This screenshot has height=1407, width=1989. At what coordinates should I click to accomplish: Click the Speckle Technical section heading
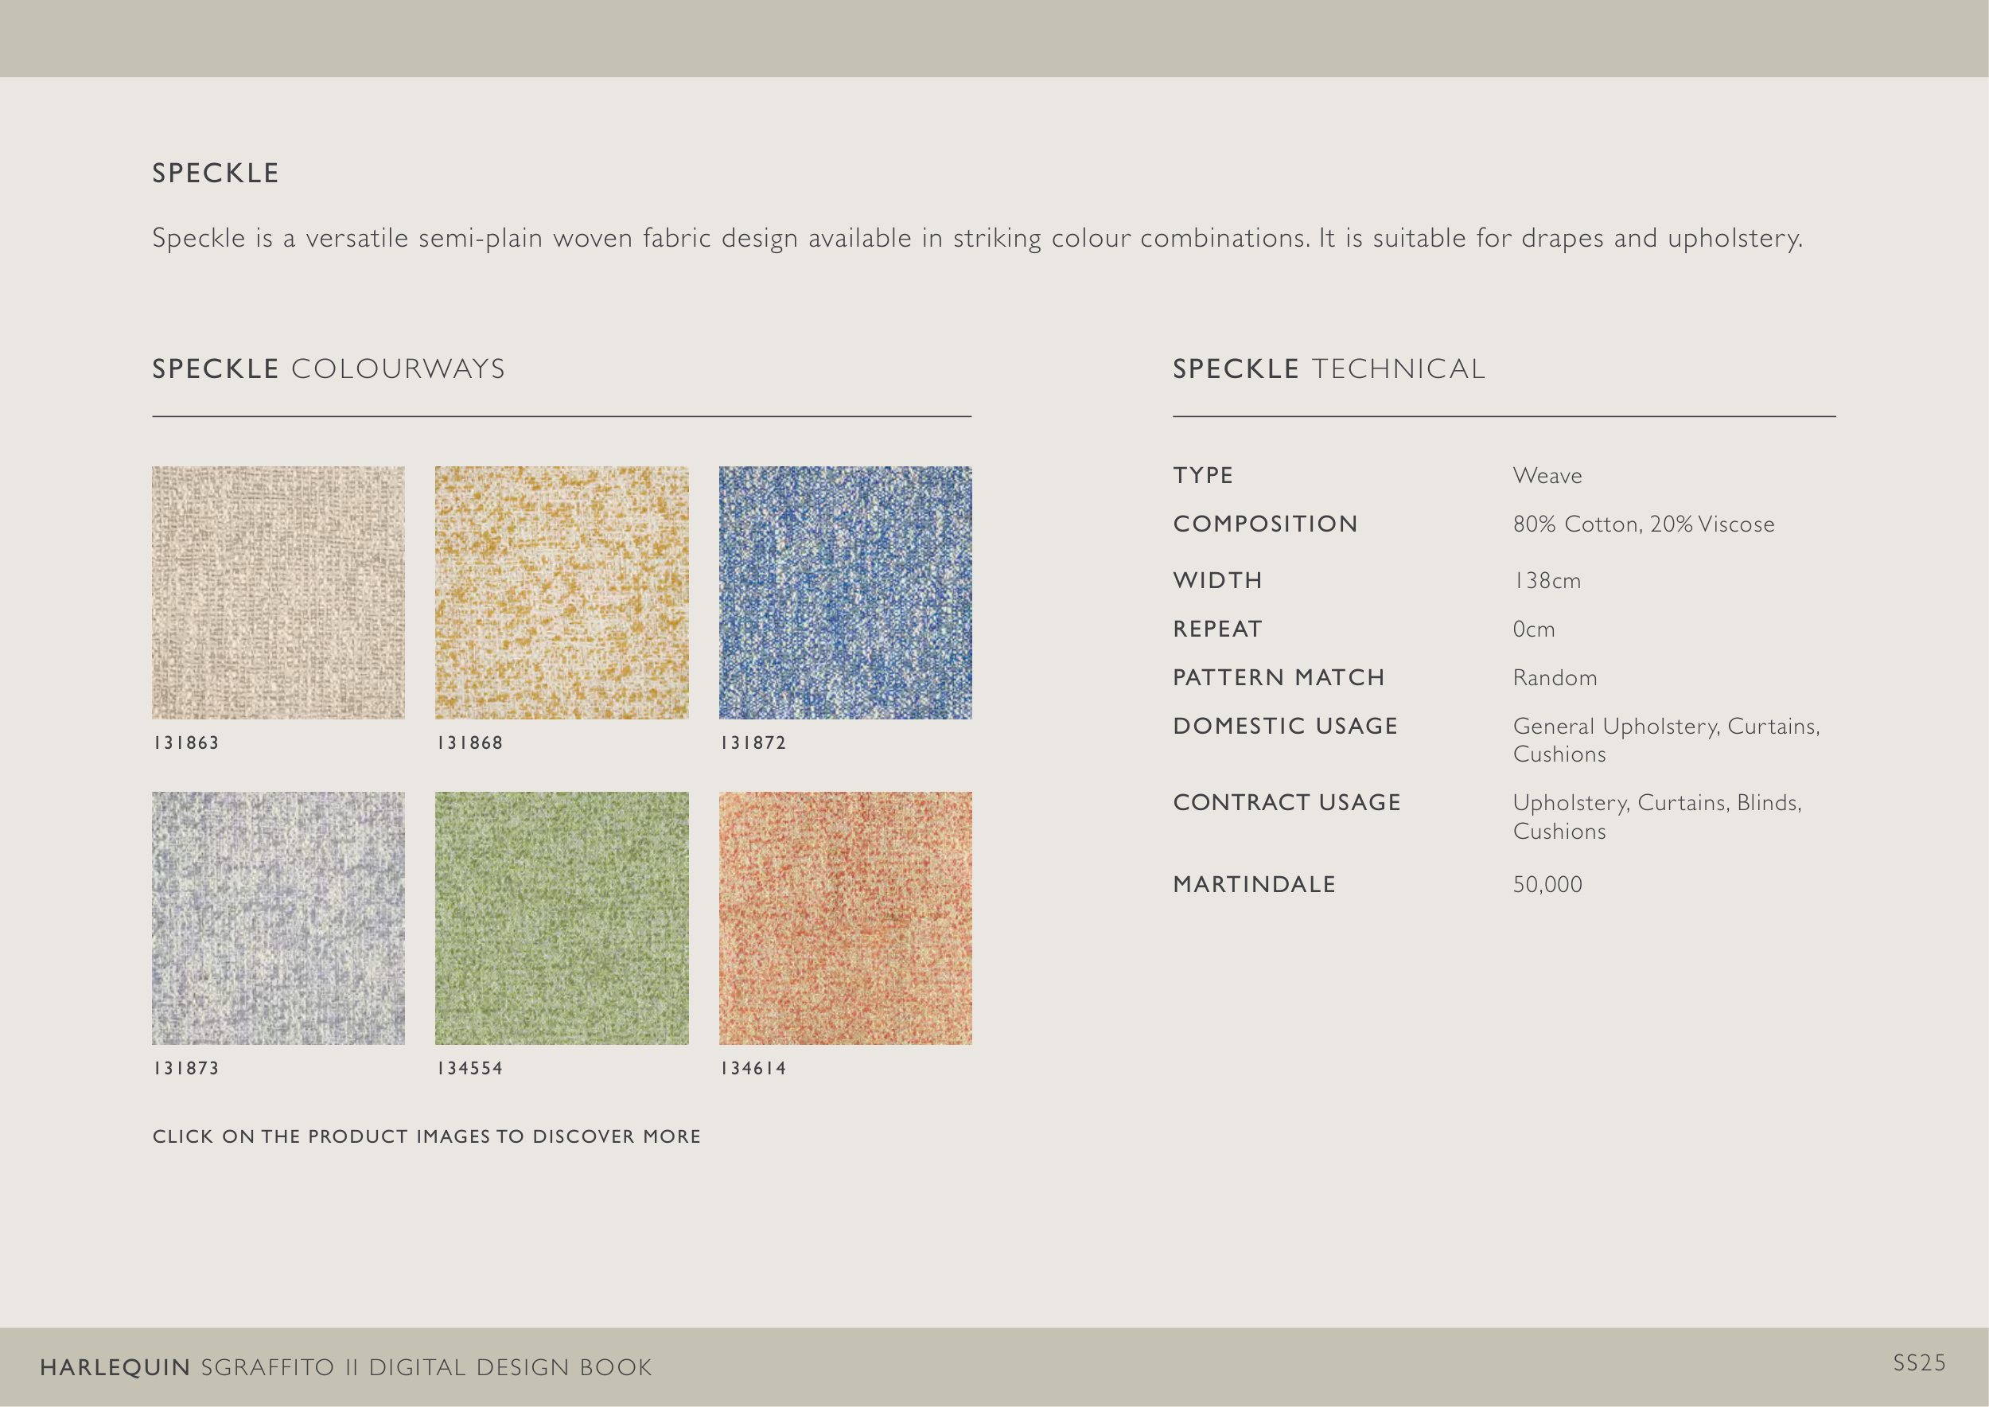(x=1328, y=369)
